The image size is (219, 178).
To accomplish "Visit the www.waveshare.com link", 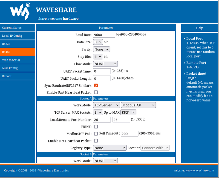I will [200, 170].
